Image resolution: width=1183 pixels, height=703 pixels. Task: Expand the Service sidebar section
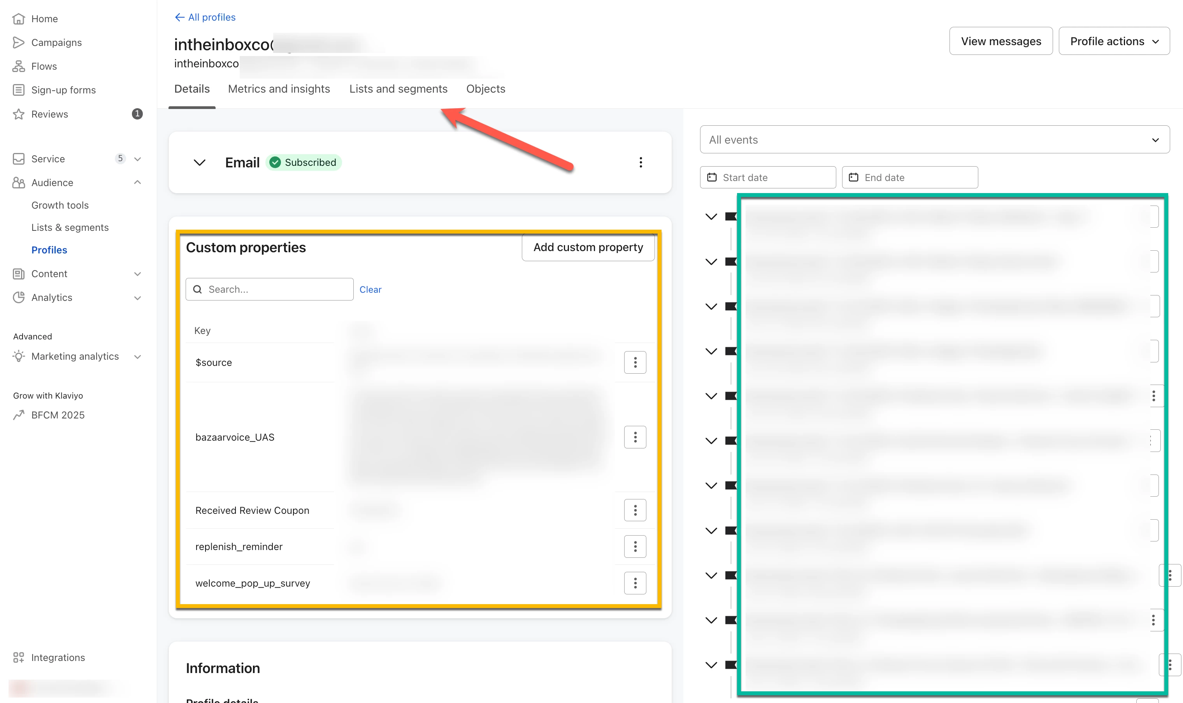pos(137,159)
